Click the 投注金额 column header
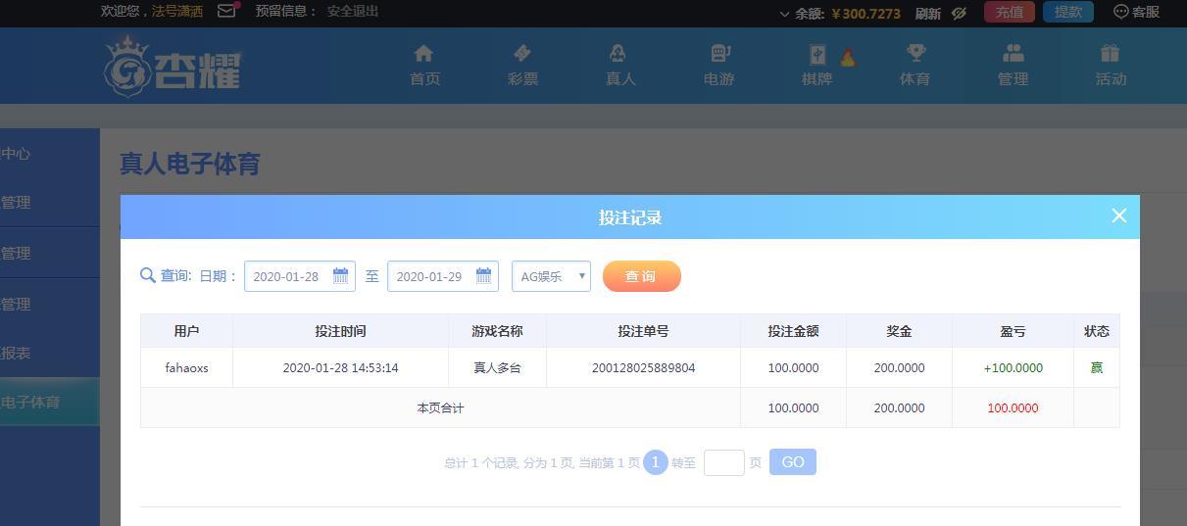The image size is (1187, 526). [793, 331]
